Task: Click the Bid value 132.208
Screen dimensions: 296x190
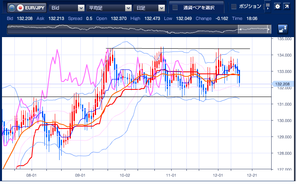Action: pos(25,18)
